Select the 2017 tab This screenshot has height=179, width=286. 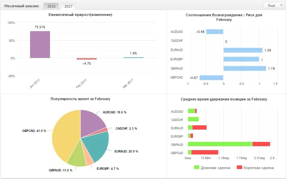click(68, 6)
